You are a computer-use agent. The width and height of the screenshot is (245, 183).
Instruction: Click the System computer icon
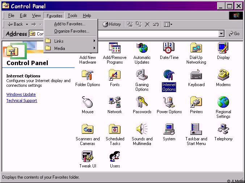(169, 129)
